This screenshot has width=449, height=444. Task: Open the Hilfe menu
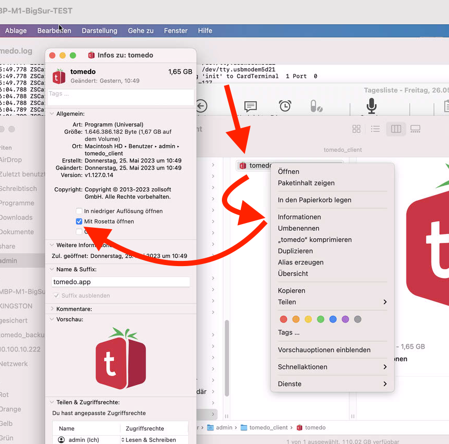point(205,31)
